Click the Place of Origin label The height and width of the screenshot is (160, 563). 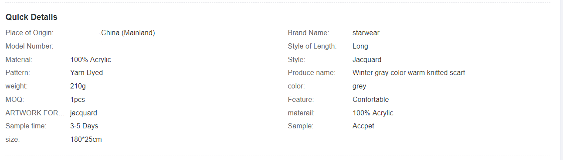pyautogui.click(x=29, y=33)
